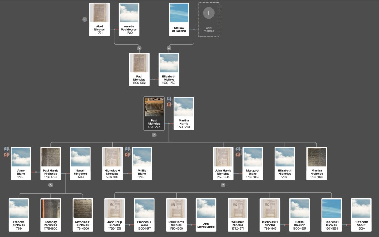Select the Charles H Nicolas 1801-1881 card

331,215
